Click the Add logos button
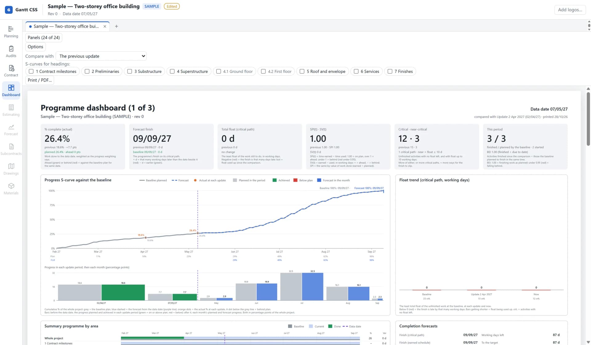 (570, 10)
